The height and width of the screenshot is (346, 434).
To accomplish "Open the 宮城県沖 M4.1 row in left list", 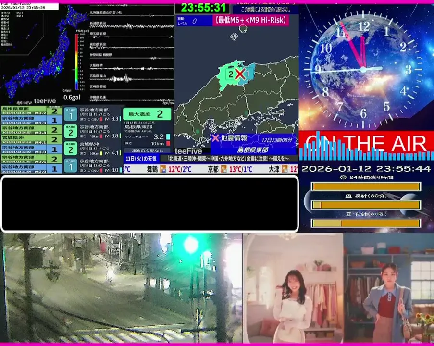I will click(x=32, y=139).
